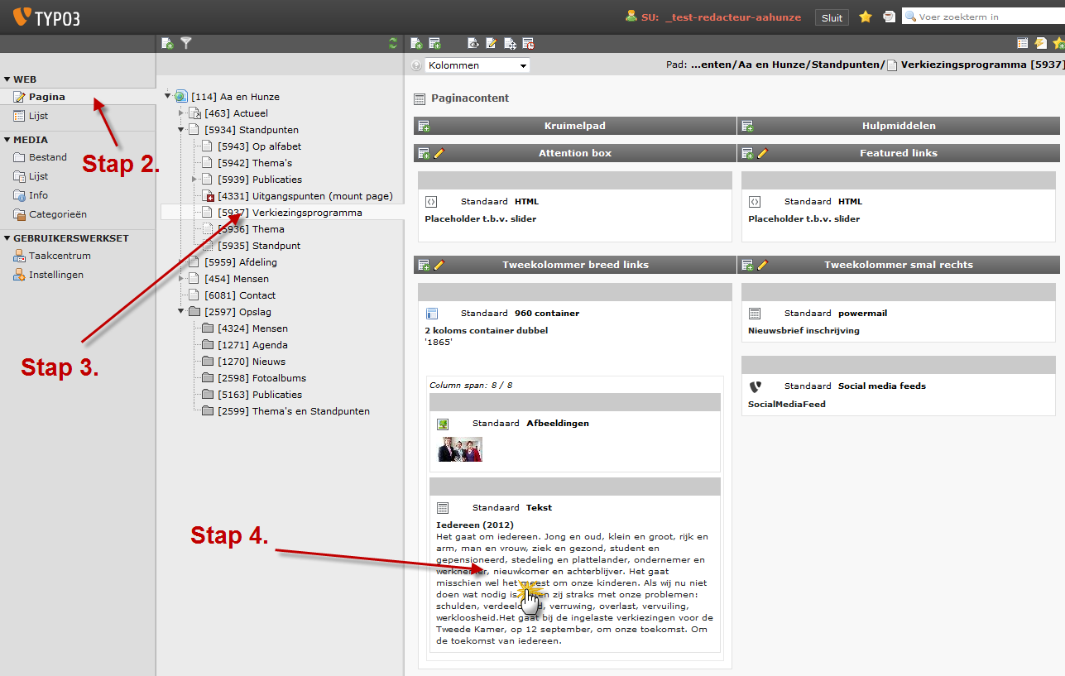Refresh the page tree with green arrows icon
1065x676 pixels.
(x=393, y=43)
